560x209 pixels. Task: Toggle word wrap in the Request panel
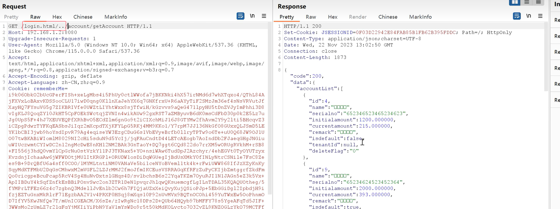click(x=240, y=16)
